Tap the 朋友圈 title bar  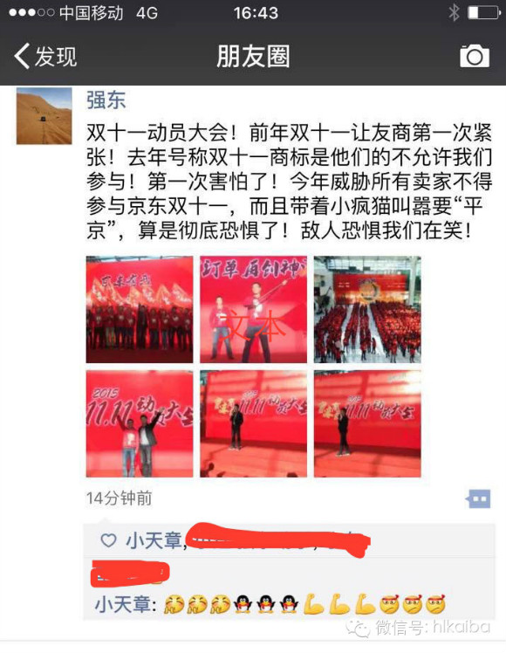click(253, 56)
